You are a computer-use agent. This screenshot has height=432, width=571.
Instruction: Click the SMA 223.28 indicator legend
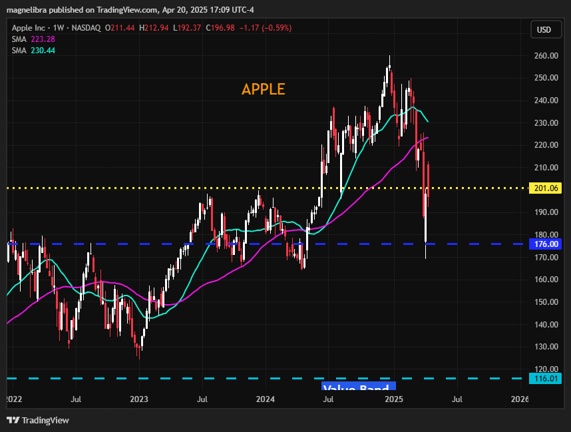point(33,39)
